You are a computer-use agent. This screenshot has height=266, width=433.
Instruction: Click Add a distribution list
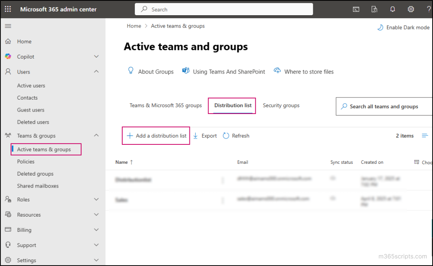pos(156,136)
